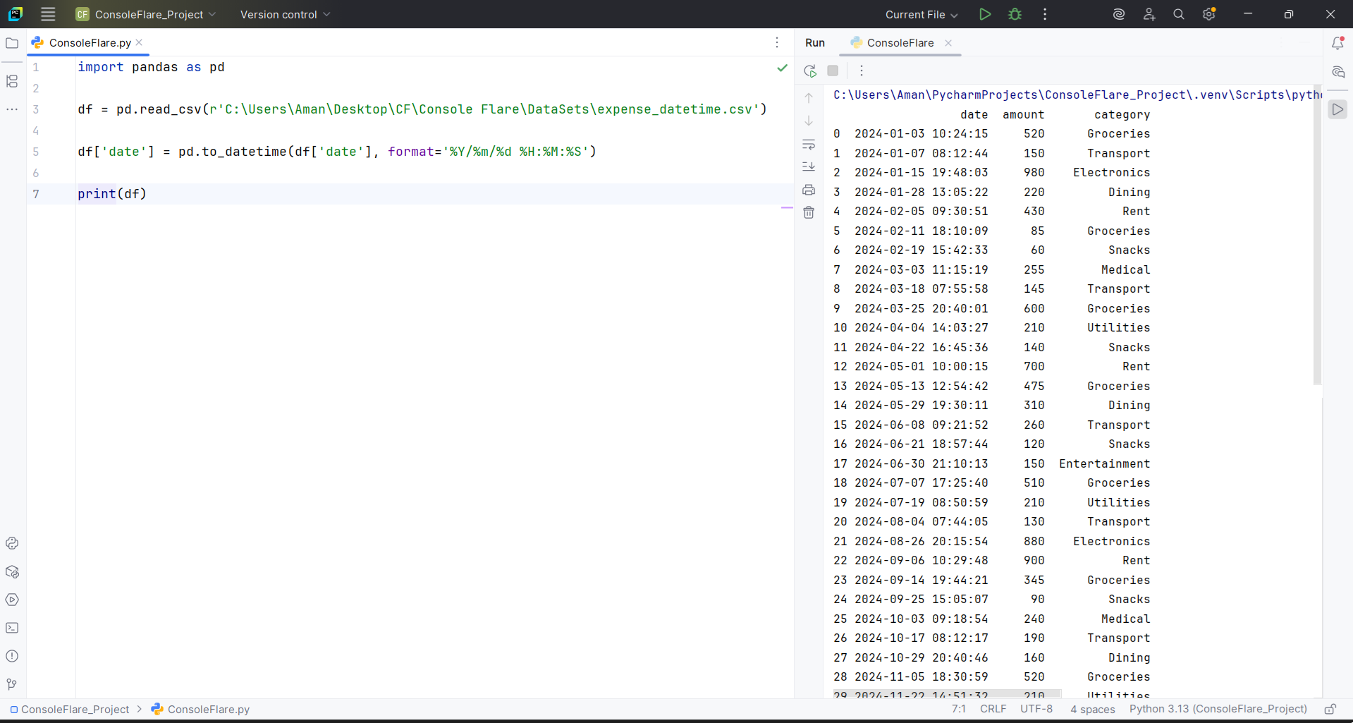Open the Terminal tool window
Image resolution: width=1353 pixels, height=723 pixels.
coord(12,628)
